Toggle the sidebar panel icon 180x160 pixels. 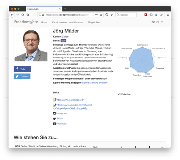(x=151, y=15)
